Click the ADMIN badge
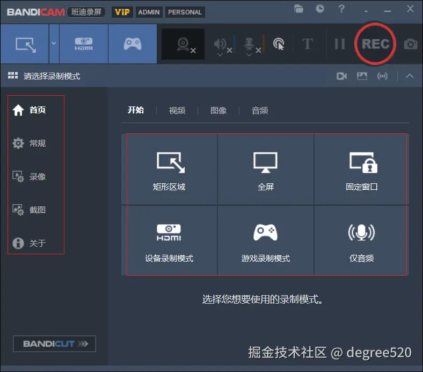The width and height of the screenshot is (423, 372). (149, 12)
